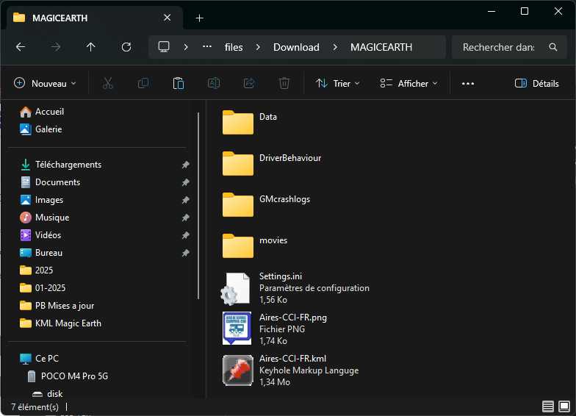
Task: Click the Paste clipboard icon
Action: [178, 84]
